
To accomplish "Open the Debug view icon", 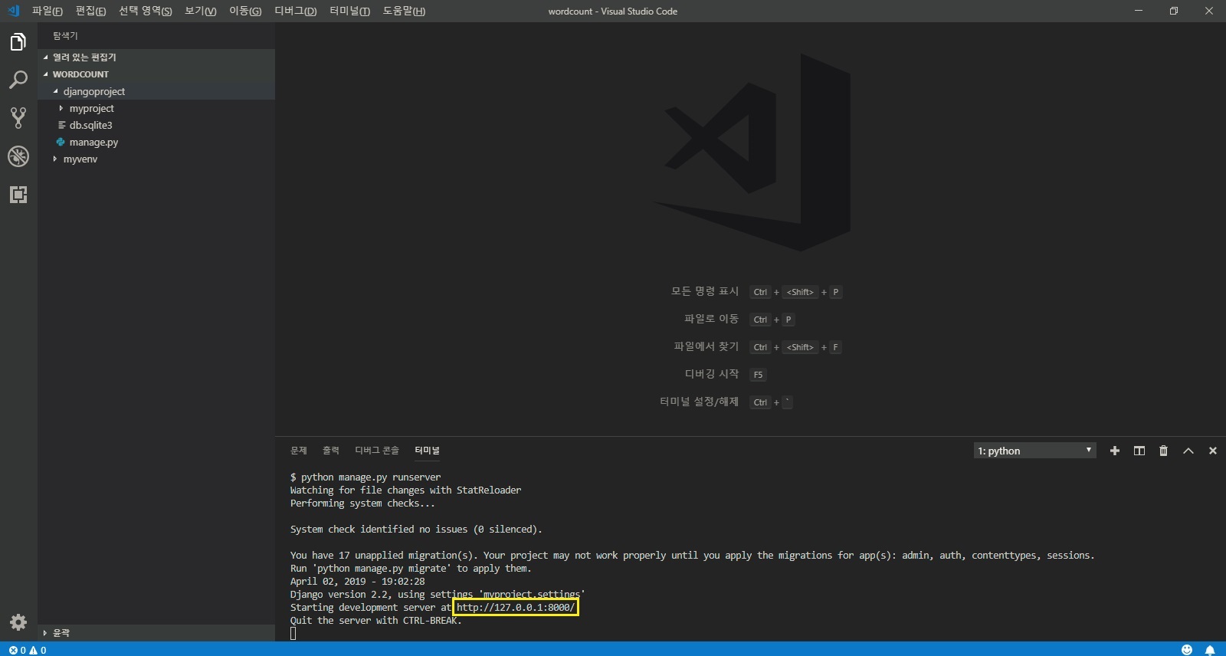I will (18, 156).
